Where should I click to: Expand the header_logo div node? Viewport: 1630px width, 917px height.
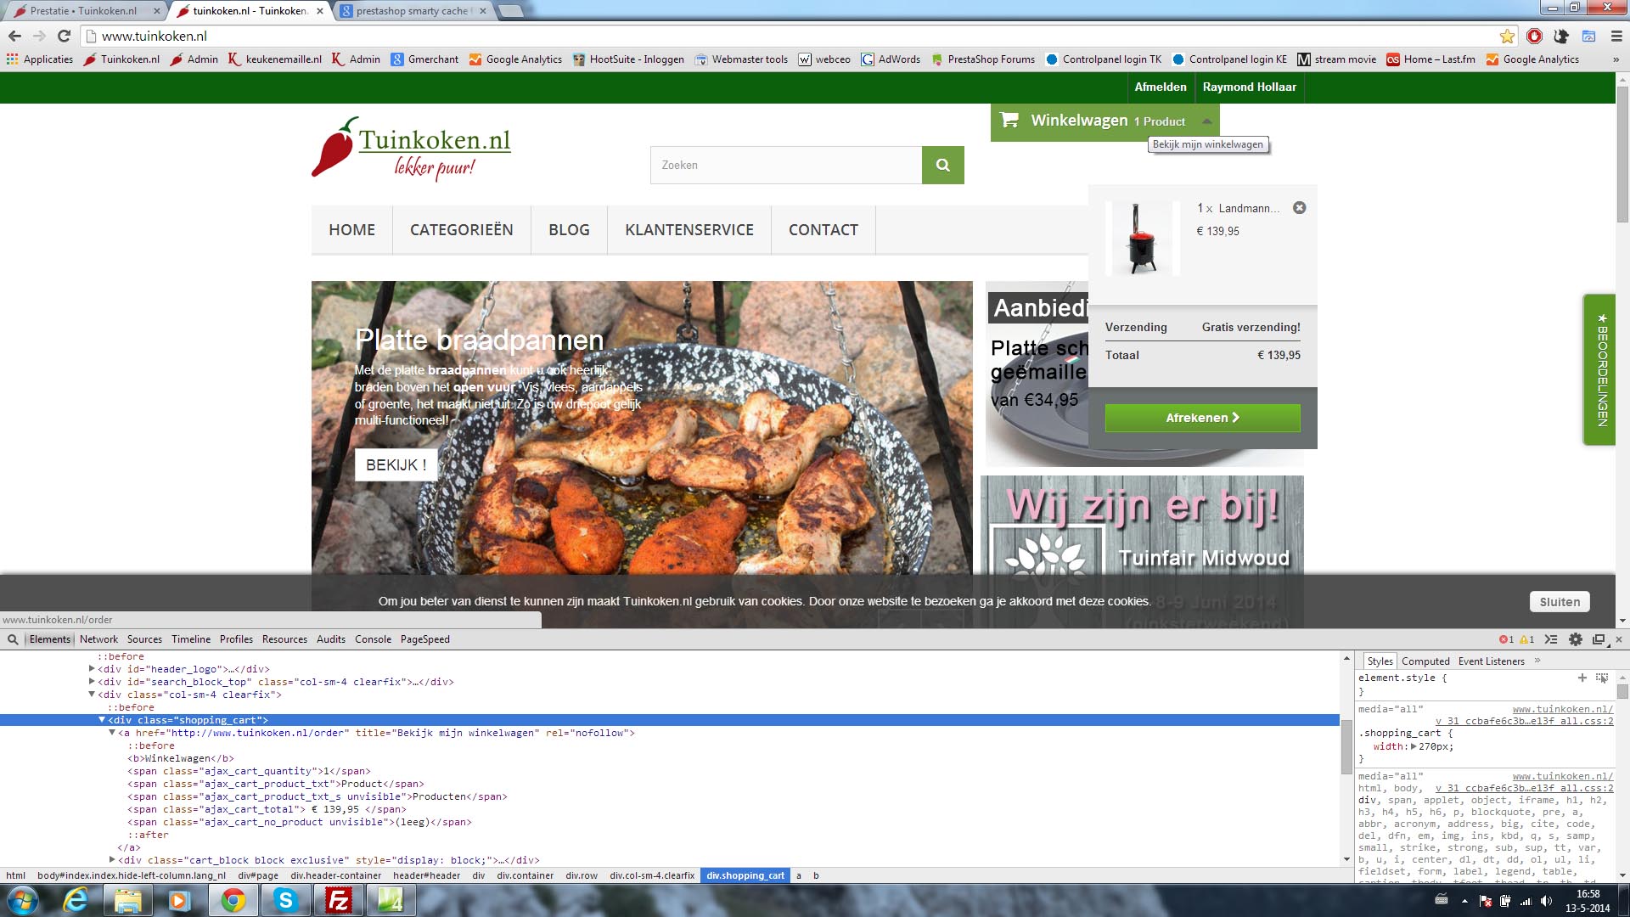pos(92,669)
